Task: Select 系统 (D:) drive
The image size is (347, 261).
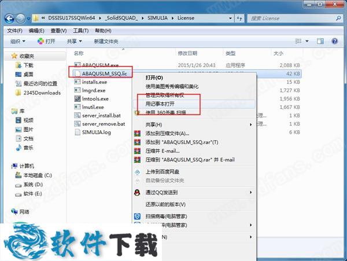Action: click(33, 185)
